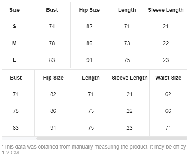The image size is (187, 156).
Task: Click the waist value 66 cell
Action: (x=168, y=111)
